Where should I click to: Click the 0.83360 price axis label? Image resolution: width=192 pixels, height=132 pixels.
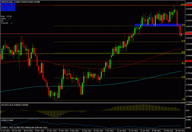pos(189,15)
